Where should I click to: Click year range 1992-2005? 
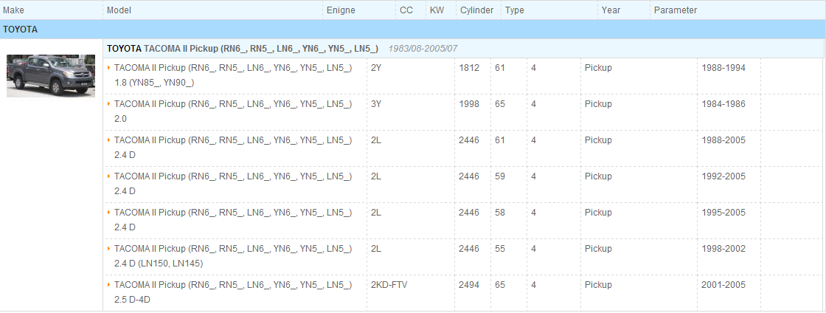click(x=723, y=176)
